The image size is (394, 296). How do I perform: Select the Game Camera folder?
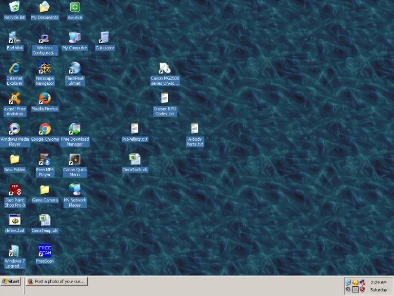(45, 190)
